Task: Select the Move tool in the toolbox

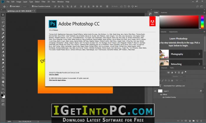Action: click(3, 15)
